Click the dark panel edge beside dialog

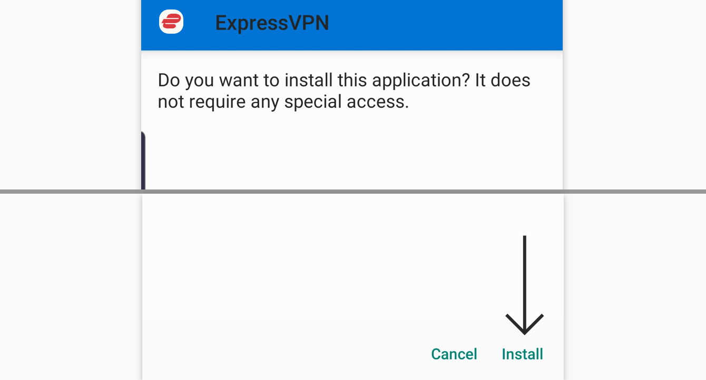pos(143,161)
